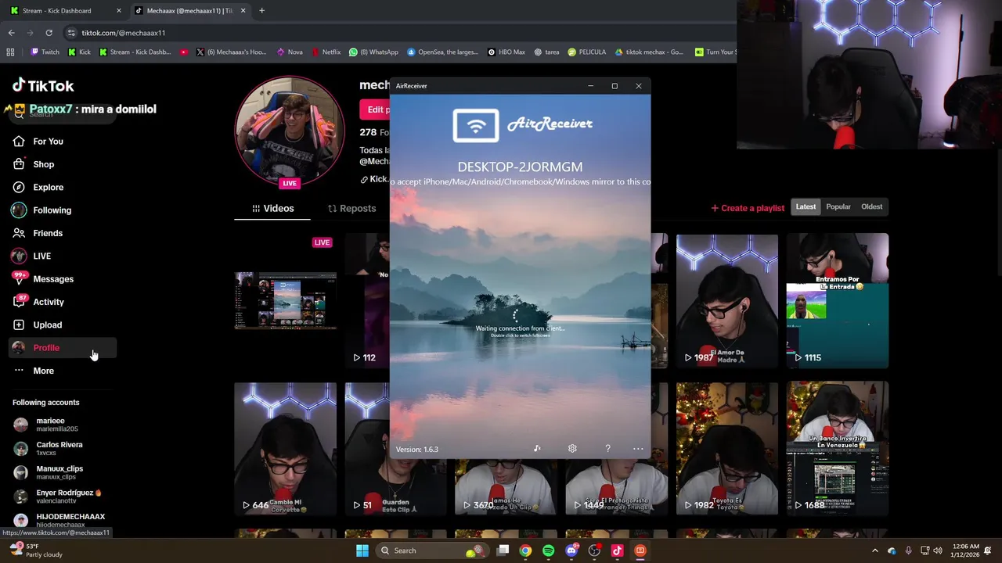Screen dimensions: 1002x563
Task: Click the TikTok logo
Action: click(43, 85)
